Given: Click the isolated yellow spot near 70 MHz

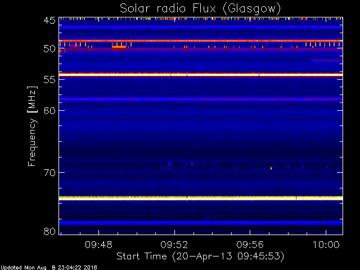Looking at the screenshot, I should pos(271,168).
